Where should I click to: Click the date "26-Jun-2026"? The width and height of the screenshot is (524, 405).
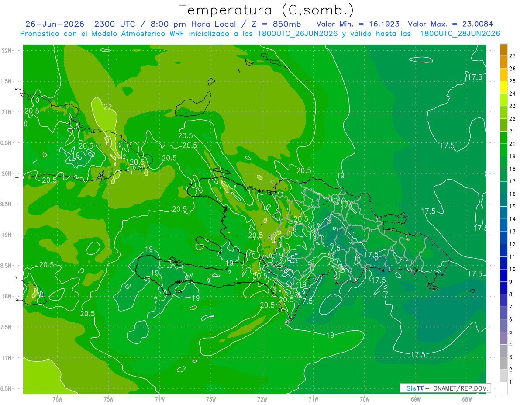coord(55,24)
